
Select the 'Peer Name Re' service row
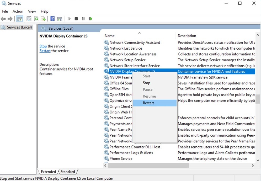[x=121, y=129]
